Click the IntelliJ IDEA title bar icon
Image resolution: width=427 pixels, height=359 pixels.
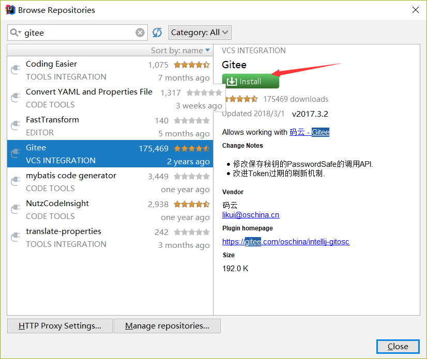pyautogui.click(x=10, y=10)
